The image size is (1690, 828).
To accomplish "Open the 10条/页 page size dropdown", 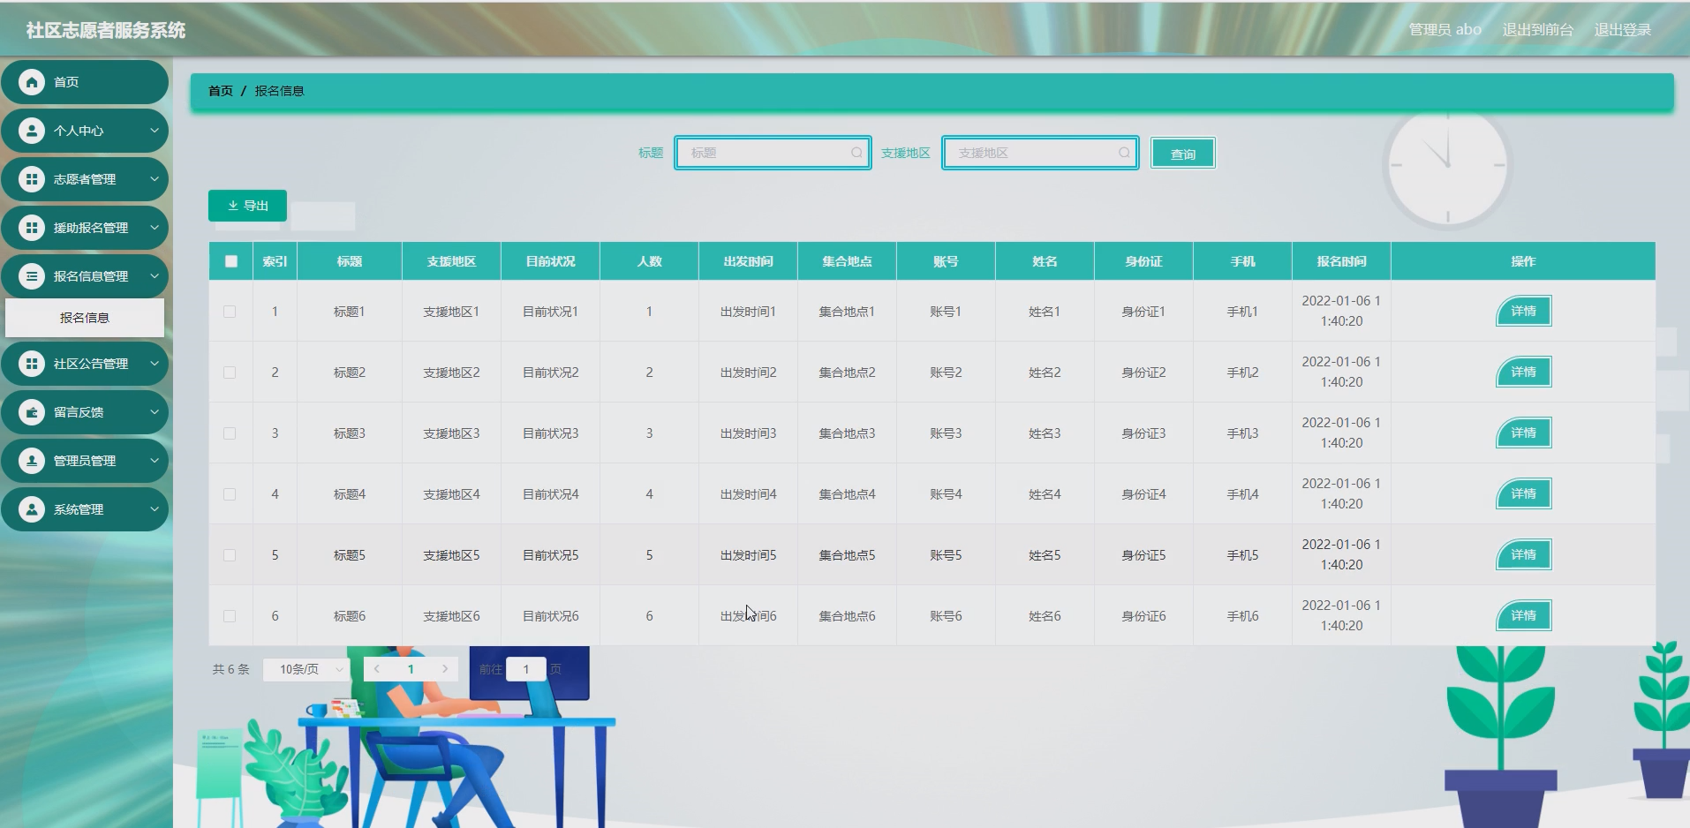I will point(306,669).
